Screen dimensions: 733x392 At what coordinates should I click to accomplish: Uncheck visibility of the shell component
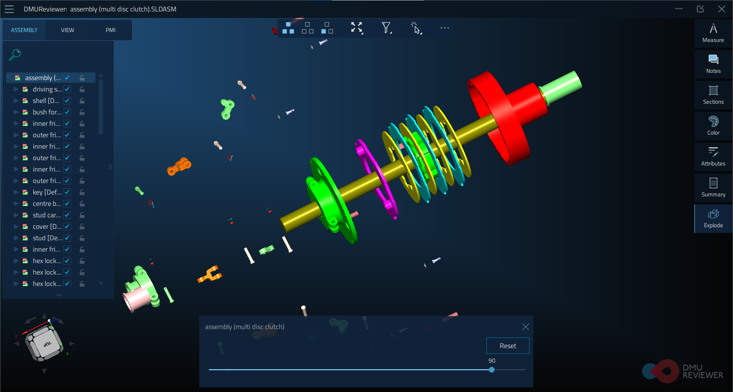(67, 100)
